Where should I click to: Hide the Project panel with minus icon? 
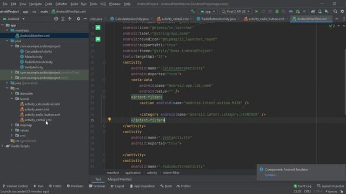click(x=85, y=19)
